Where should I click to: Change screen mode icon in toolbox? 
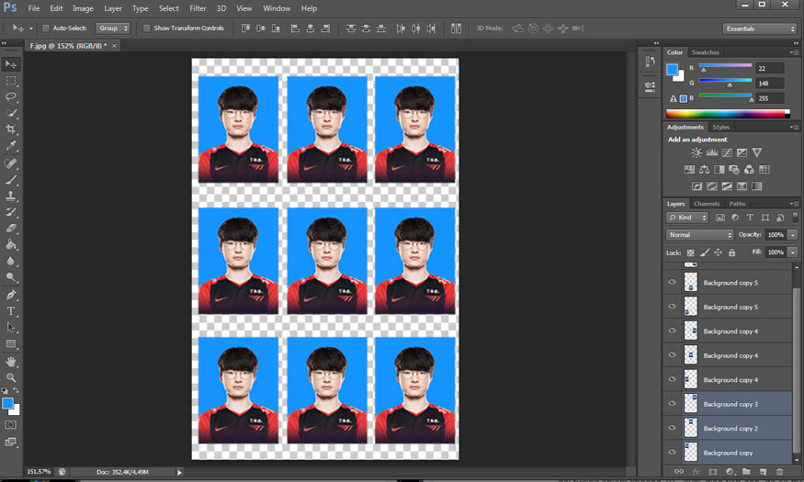[x=11, y=442]
